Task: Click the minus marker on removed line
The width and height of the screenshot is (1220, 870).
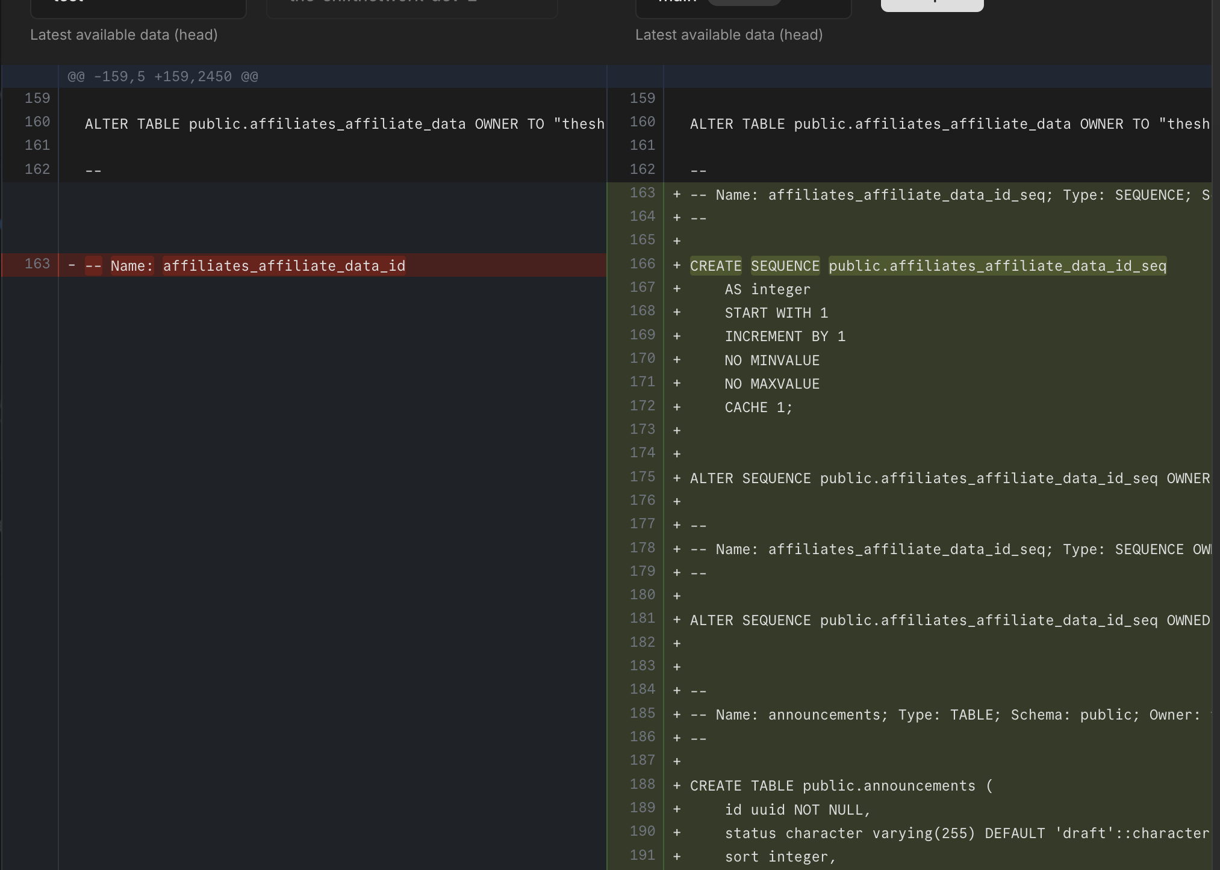Action: click(72, 265)
